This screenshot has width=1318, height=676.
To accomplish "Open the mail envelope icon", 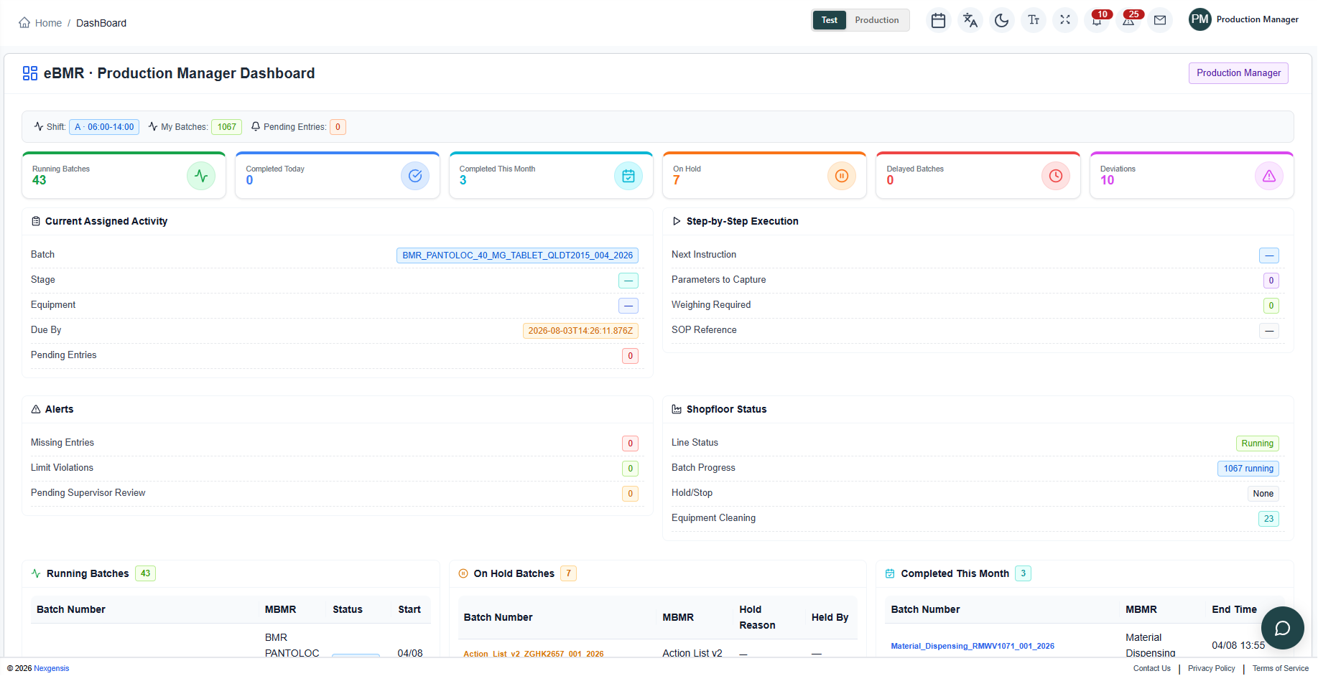I will point(1160,20).
